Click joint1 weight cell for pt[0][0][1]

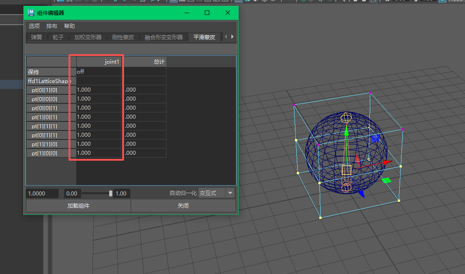pyautogui.click(x=99, y=108)
